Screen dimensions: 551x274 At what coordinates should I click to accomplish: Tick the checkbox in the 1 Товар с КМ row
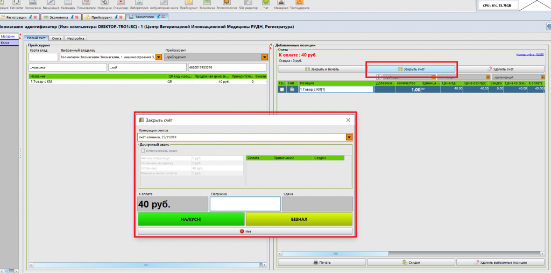[x=281, y=90]
